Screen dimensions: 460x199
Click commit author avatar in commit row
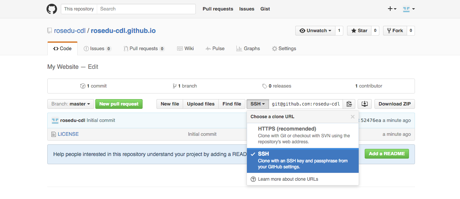point(55,120)
